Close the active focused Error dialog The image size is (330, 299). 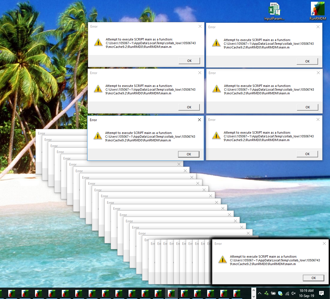click(199, 120)
